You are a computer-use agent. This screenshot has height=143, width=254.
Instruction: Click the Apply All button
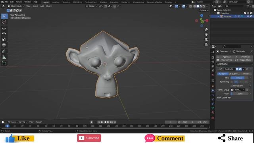point(225,57)
